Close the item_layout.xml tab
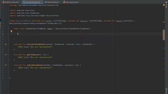 [80, 2]
